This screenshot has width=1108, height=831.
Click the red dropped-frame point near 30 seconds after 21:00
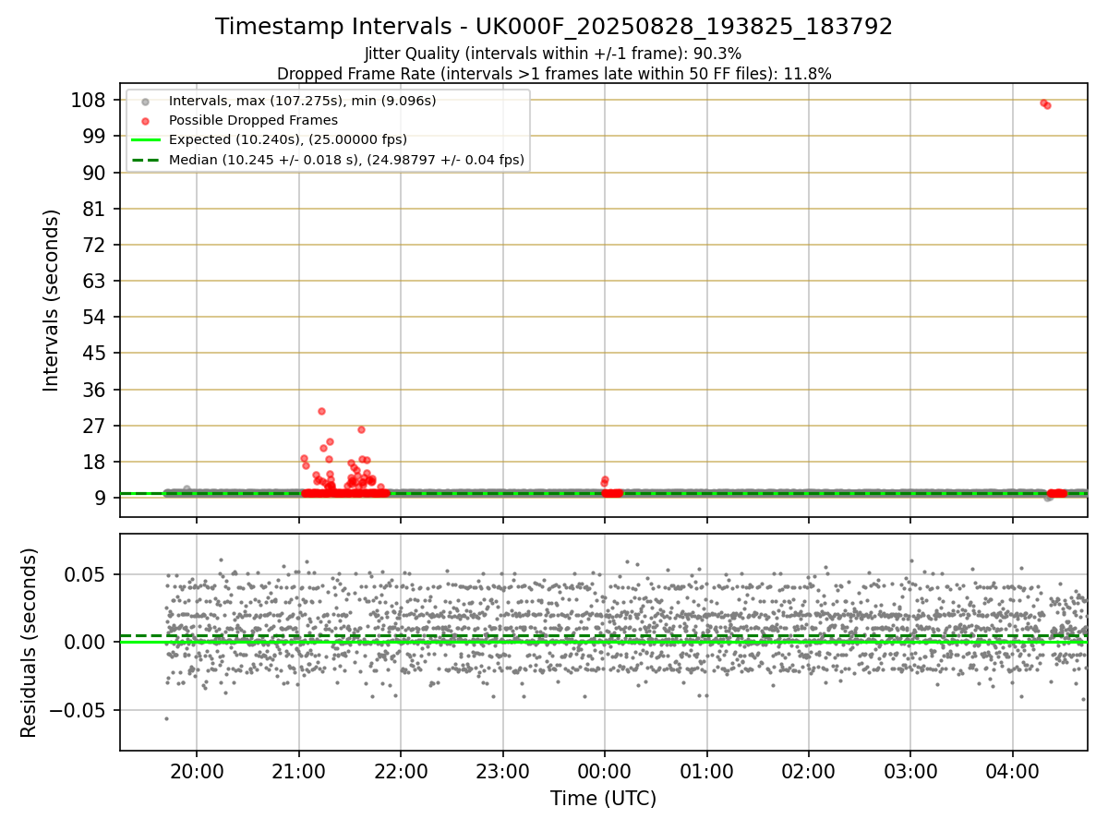coord(321,411)
